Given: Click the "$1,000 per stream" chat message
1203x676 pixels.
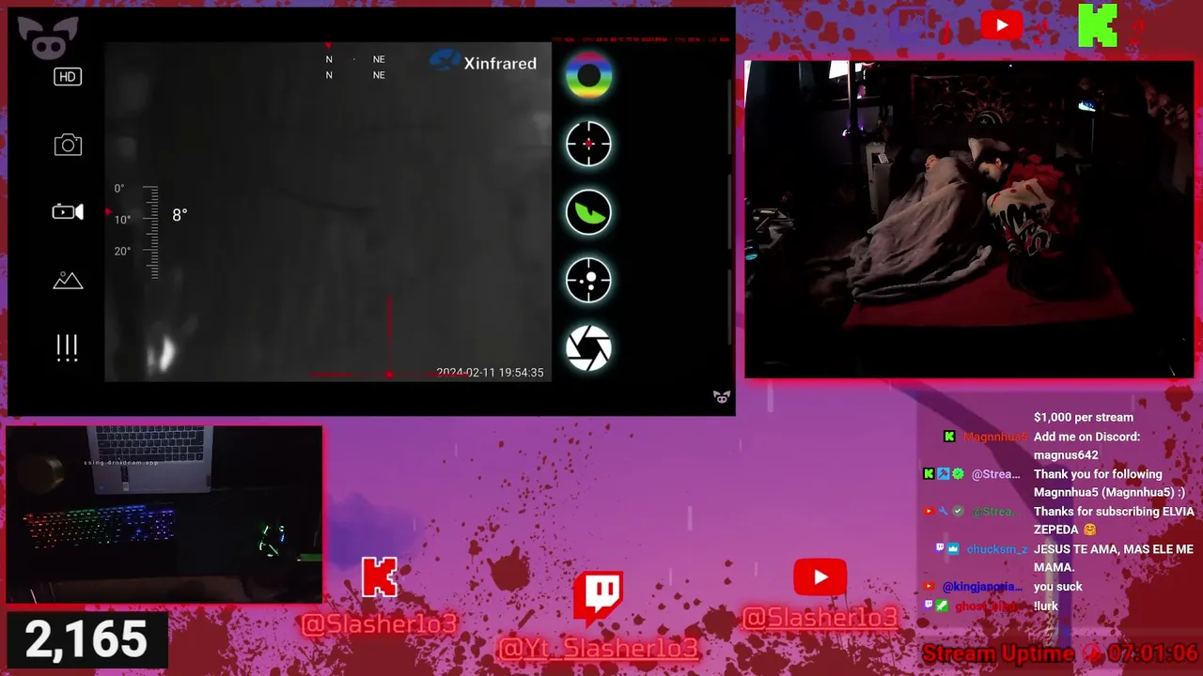Looking at the screenshot, I should point(1084,418).
